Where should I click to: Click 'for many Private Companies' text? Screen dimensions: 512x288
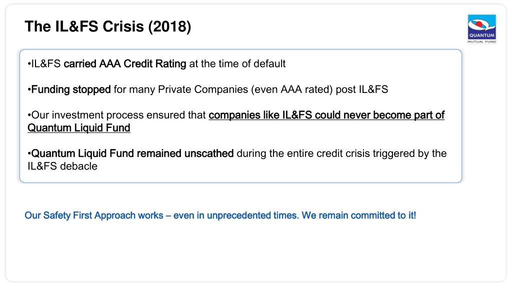[x=180, y=89]
